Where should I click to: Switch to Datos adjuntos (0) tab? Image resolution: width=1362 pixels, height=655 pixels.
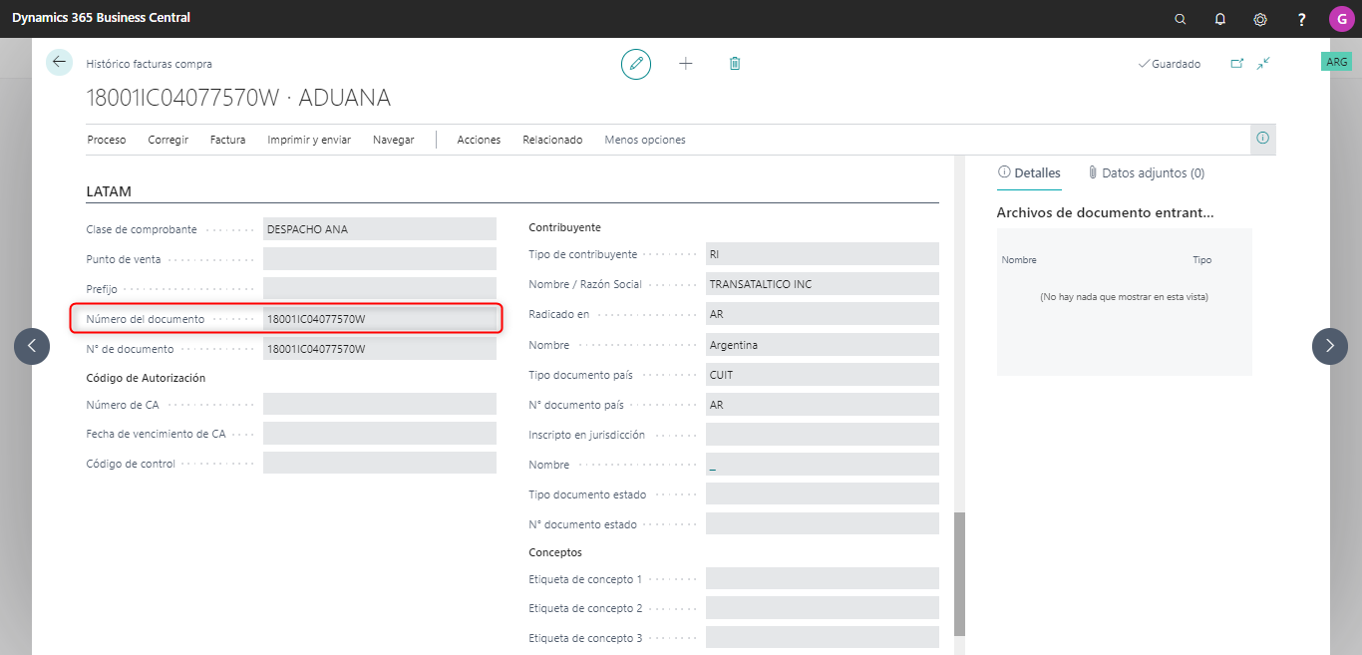[1146, 172]
